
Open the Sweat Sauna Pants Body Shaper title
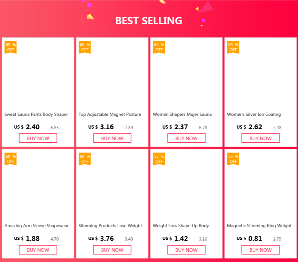[36, 114]
